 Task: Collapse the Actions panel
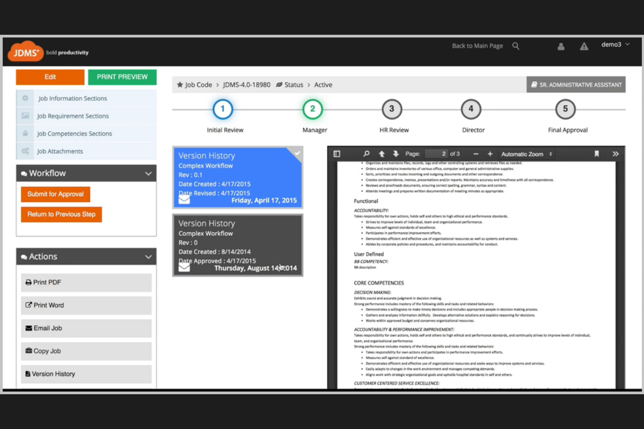click(148, 256)
